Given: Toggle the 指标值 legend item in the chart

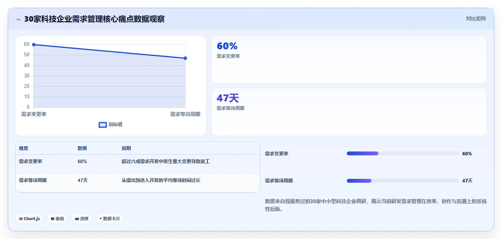Looking at the screenshot, I should coord(111,125).
